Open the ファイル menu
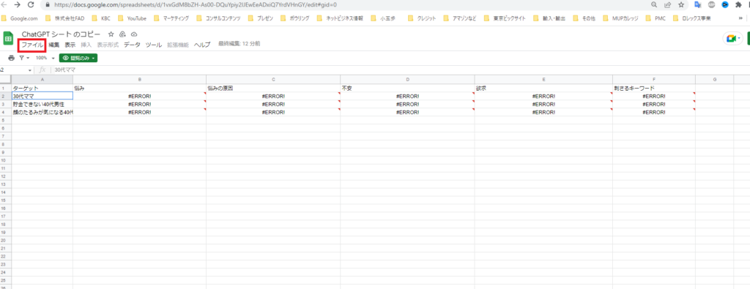Viewport: 750px width, 289px height. click(32, 45)
